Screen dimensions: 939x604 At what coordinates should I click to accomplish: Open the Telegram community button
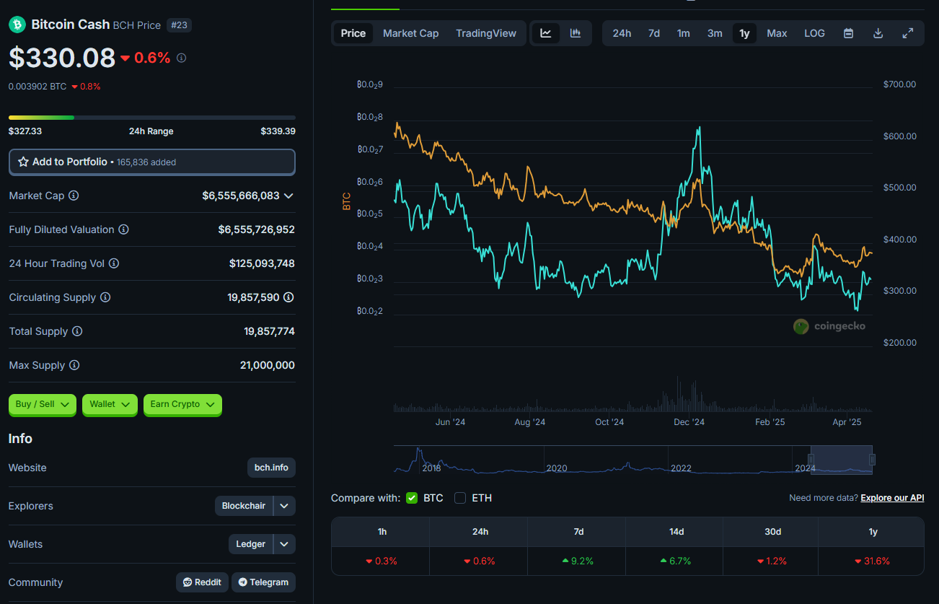(263, 582)
